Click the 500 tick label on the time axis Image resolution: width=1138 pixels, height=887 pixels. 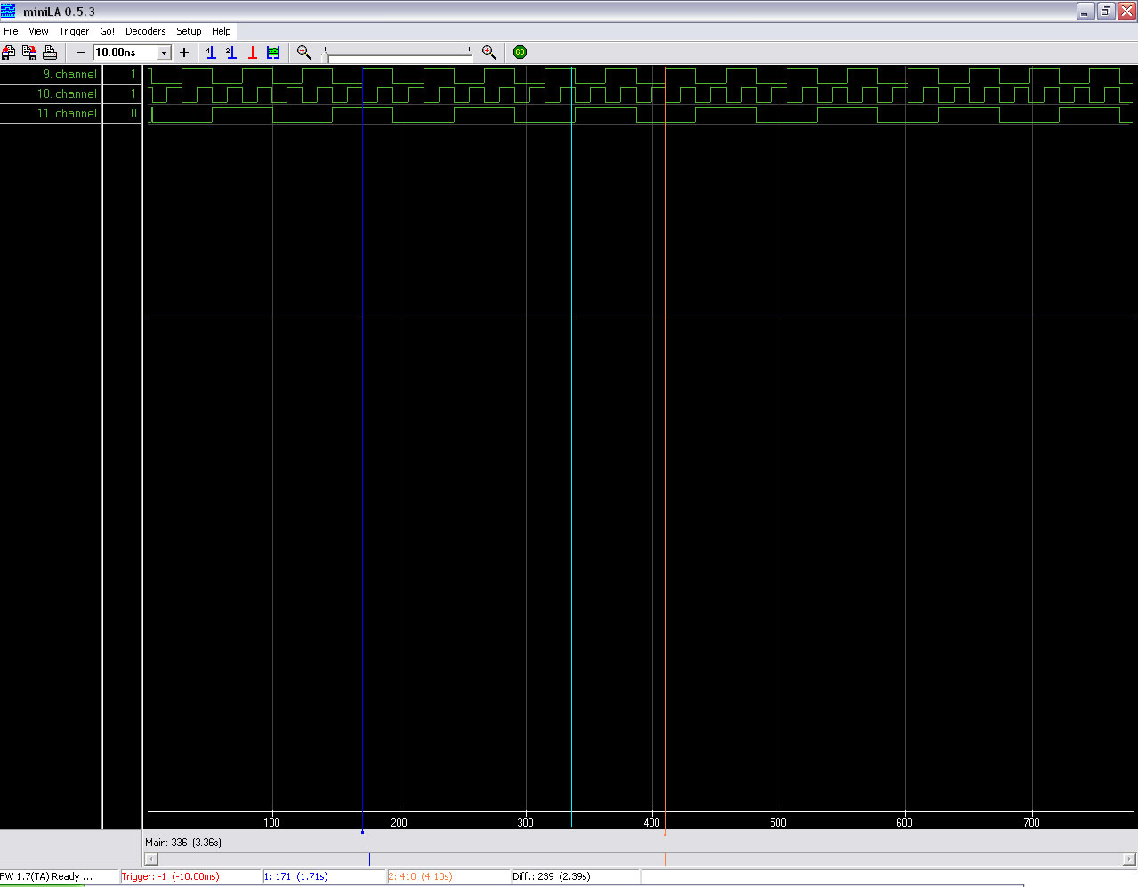pyautogui.click(x=778, y=822)
